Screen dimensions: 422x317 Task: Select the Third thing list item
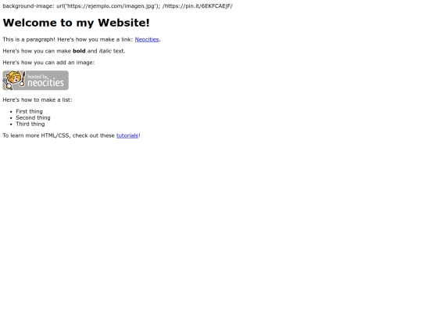point(30,124)
